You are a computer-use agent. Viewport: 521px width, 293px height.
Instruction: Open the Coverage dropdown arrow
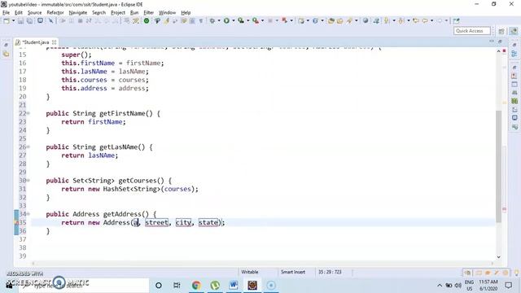pyautogui.click(x=247, y=20)
